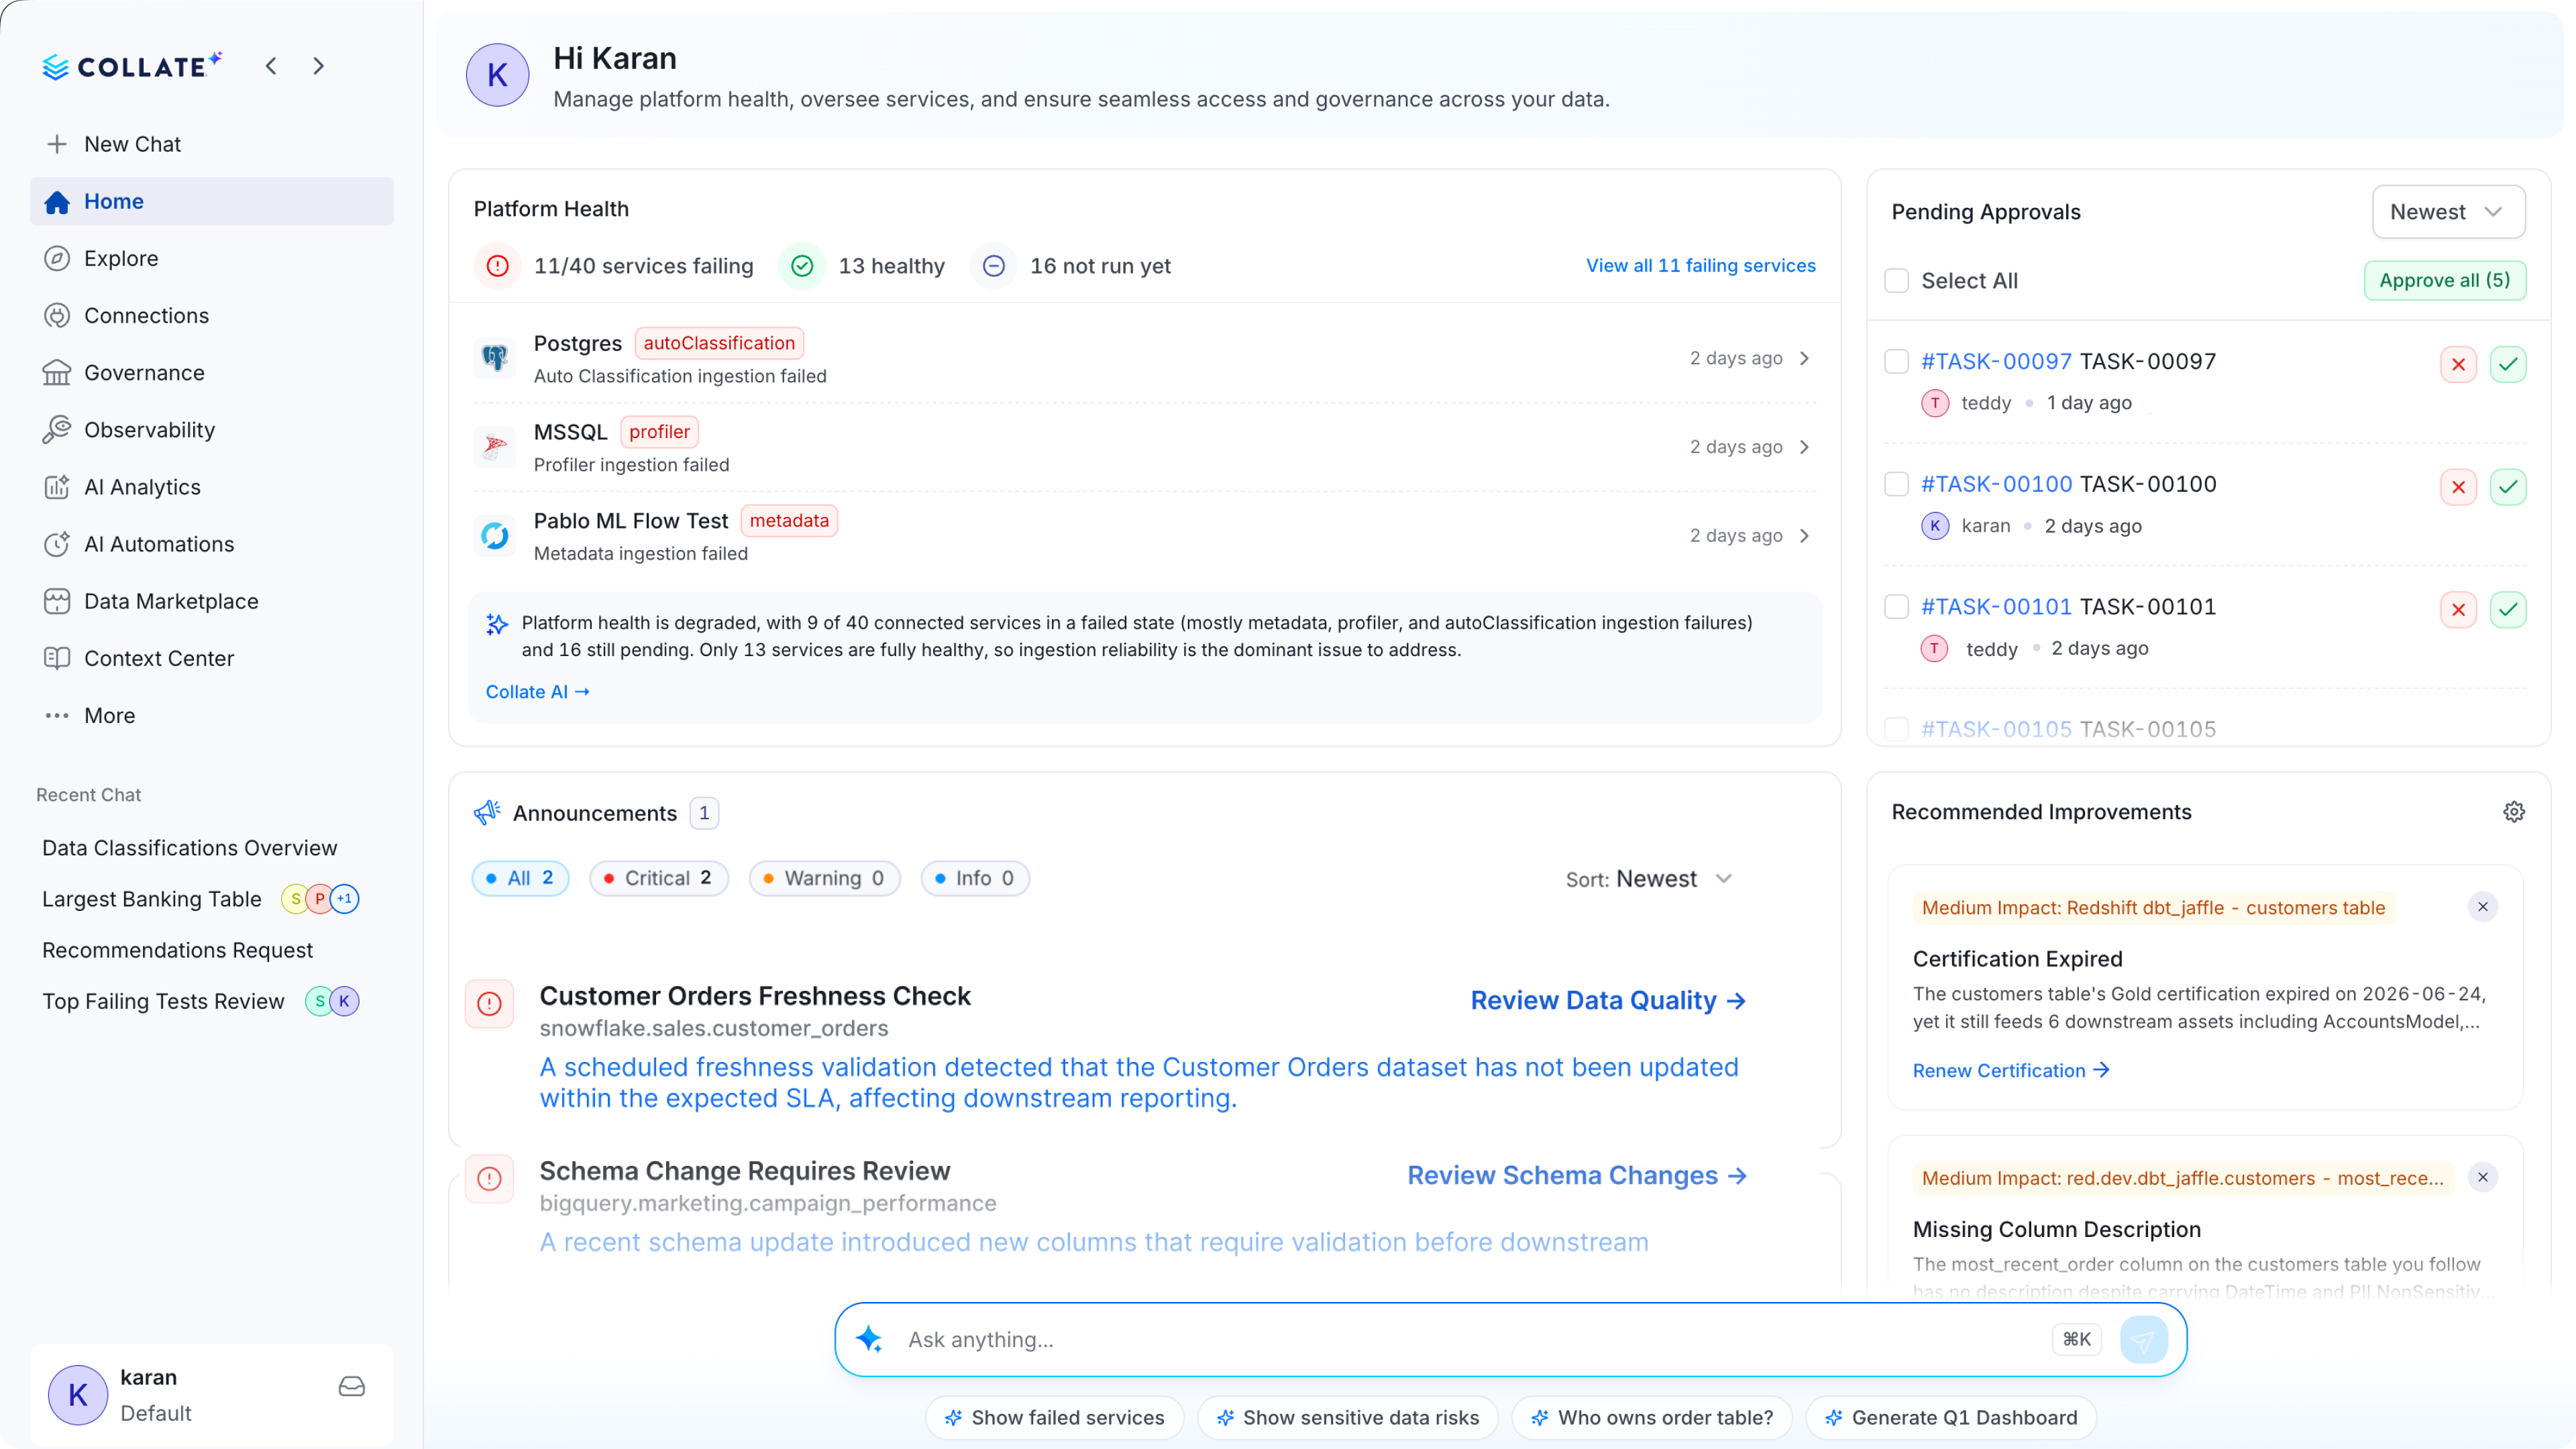Image resolution: width=2576 pixels, height=1449 pixels.
Task: Click the healthy green check icon
Action: pos(802,266)
